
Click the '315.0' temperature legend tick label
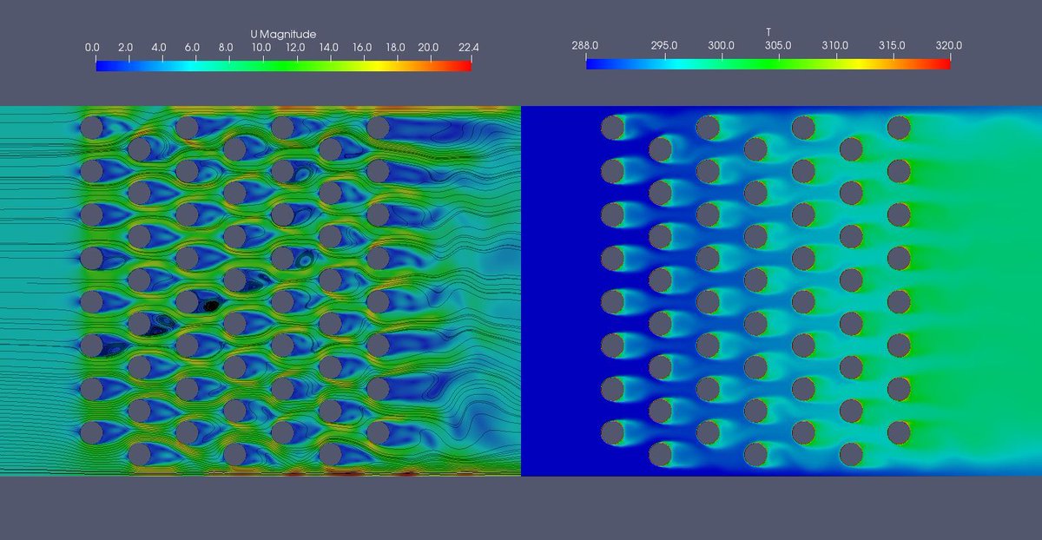893,46
